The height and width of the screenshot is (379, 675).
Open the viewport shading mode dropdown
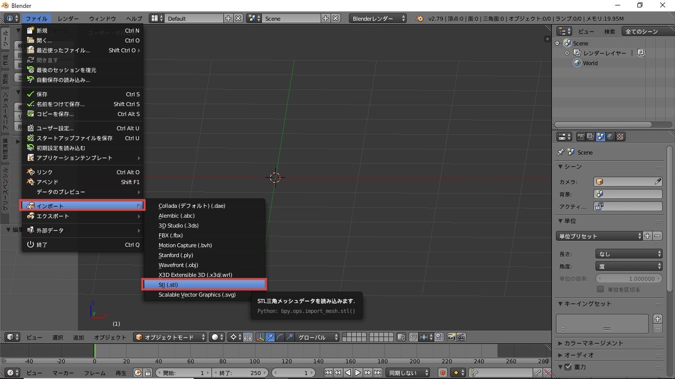coord(217,337)
